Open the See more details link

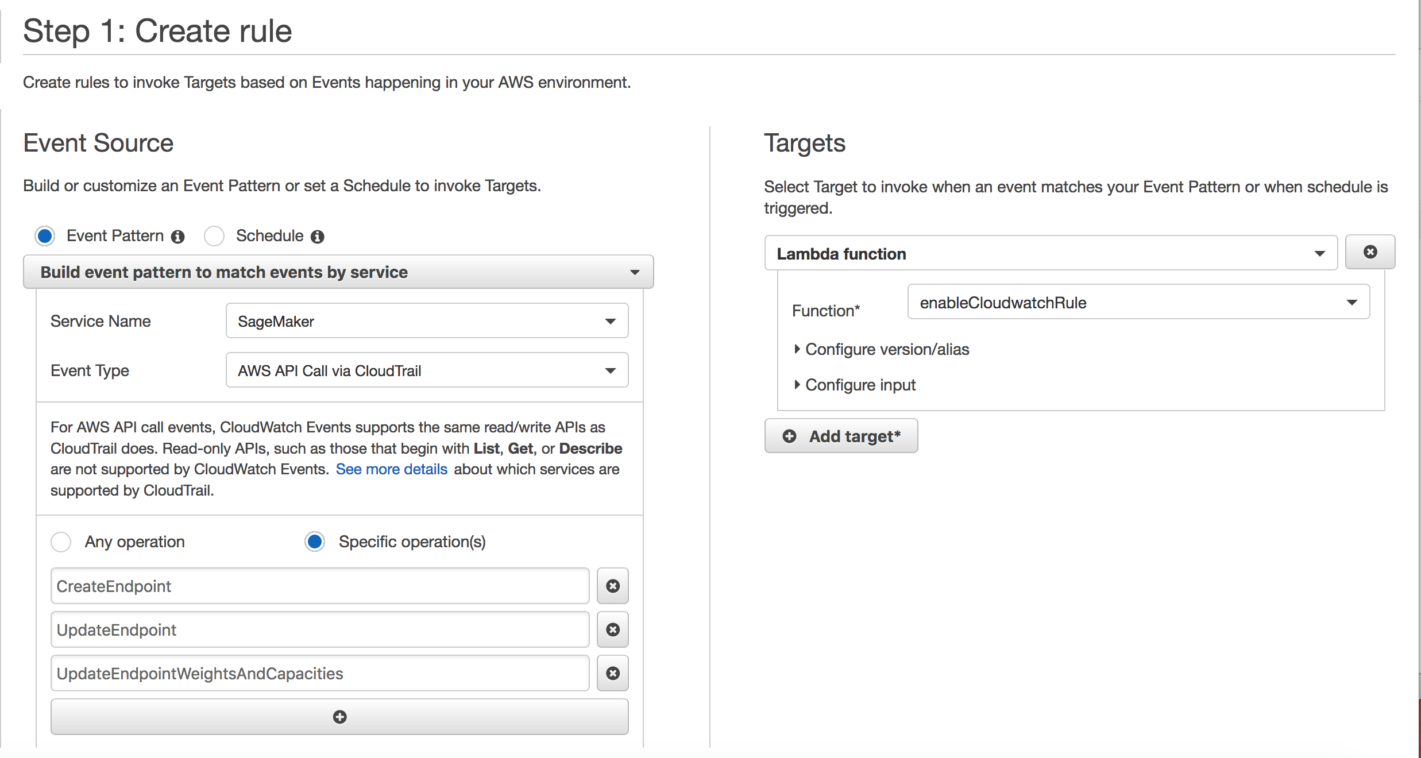click(391, 469)
